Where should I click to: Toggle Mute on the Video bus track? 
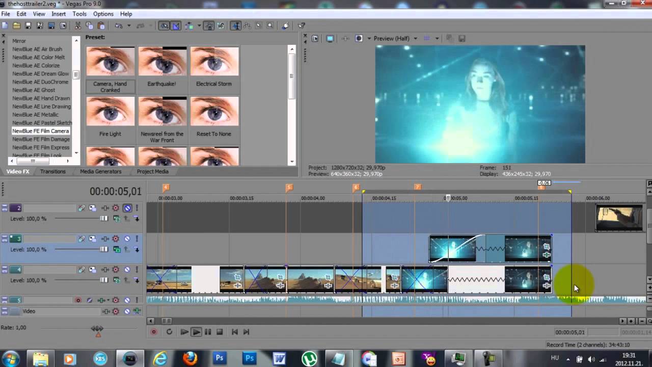[x=127, y=311]
